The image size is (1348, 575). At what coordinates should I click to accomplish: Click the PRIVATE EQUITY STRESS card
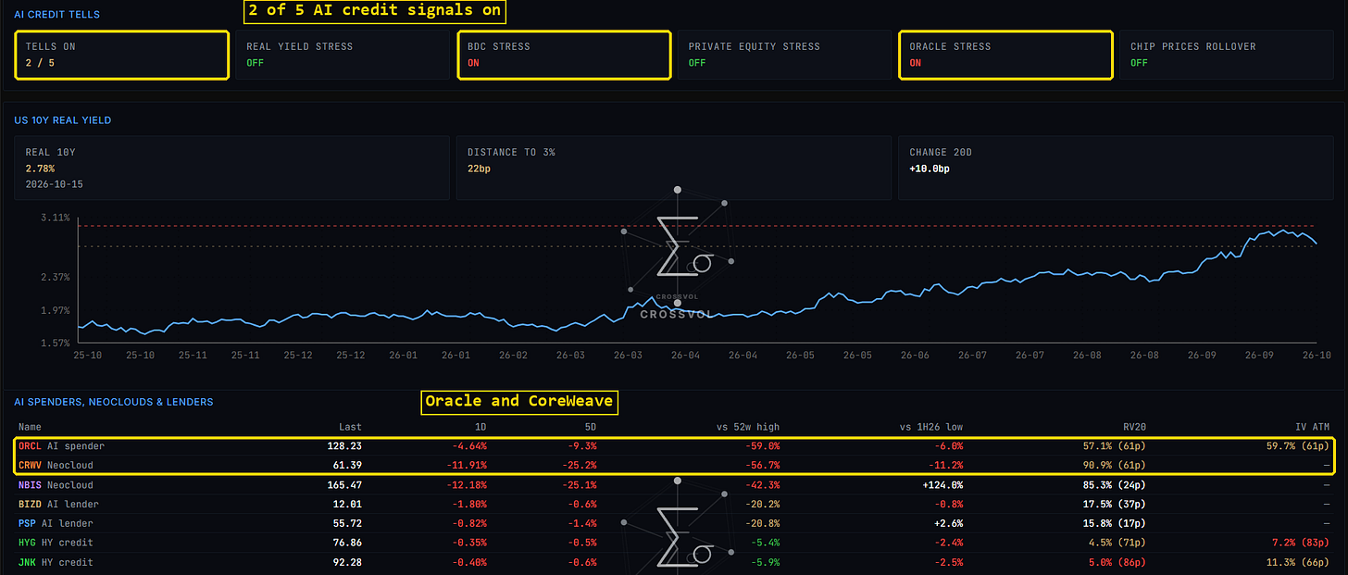[x=783, y=55]
